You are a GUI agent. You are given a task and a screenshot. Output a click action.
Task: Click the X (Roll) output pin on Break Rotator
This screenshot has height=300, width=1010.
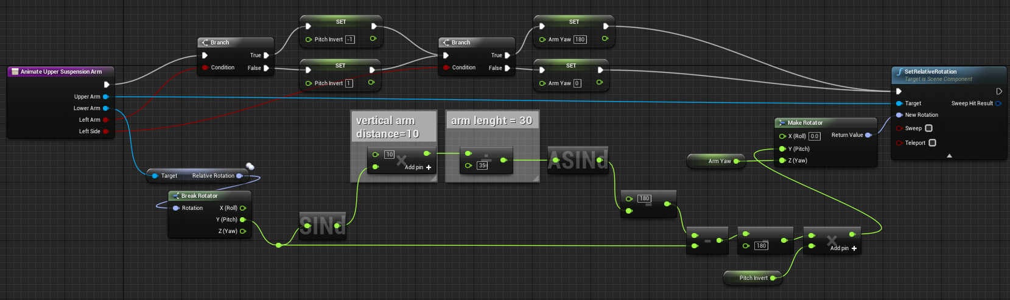point(243,208)
